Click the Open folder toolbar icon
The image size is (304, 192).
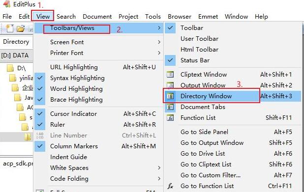[x=21, y=28]
